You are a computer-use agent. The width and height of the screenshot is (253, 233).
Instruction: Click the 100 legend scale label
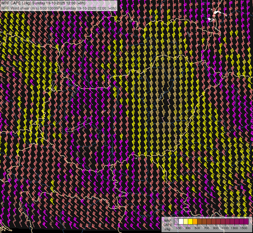pyautogui.click(x=179, y=228)
